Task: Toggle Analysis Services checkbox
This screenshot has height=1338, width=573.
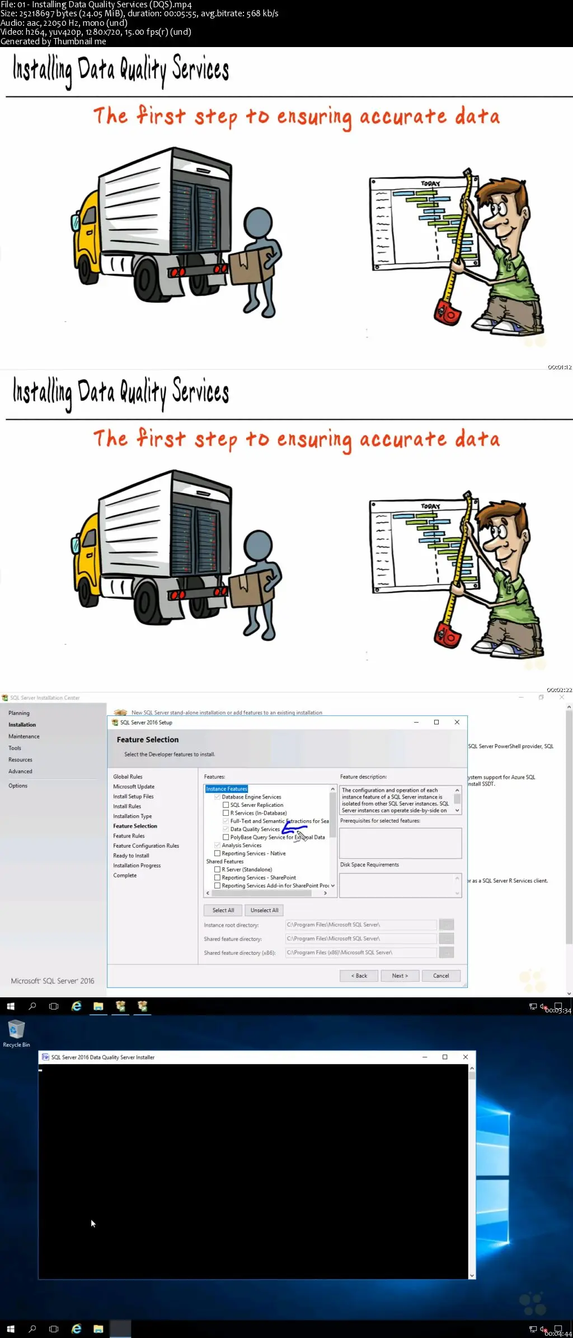Action: click(217, 845)
